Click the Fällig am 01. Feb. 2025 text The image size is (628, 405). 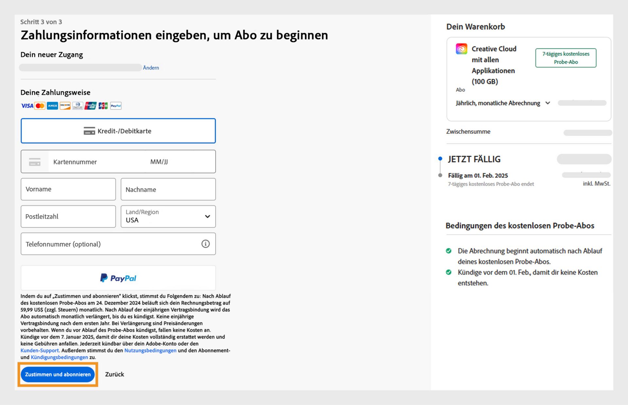478,175
